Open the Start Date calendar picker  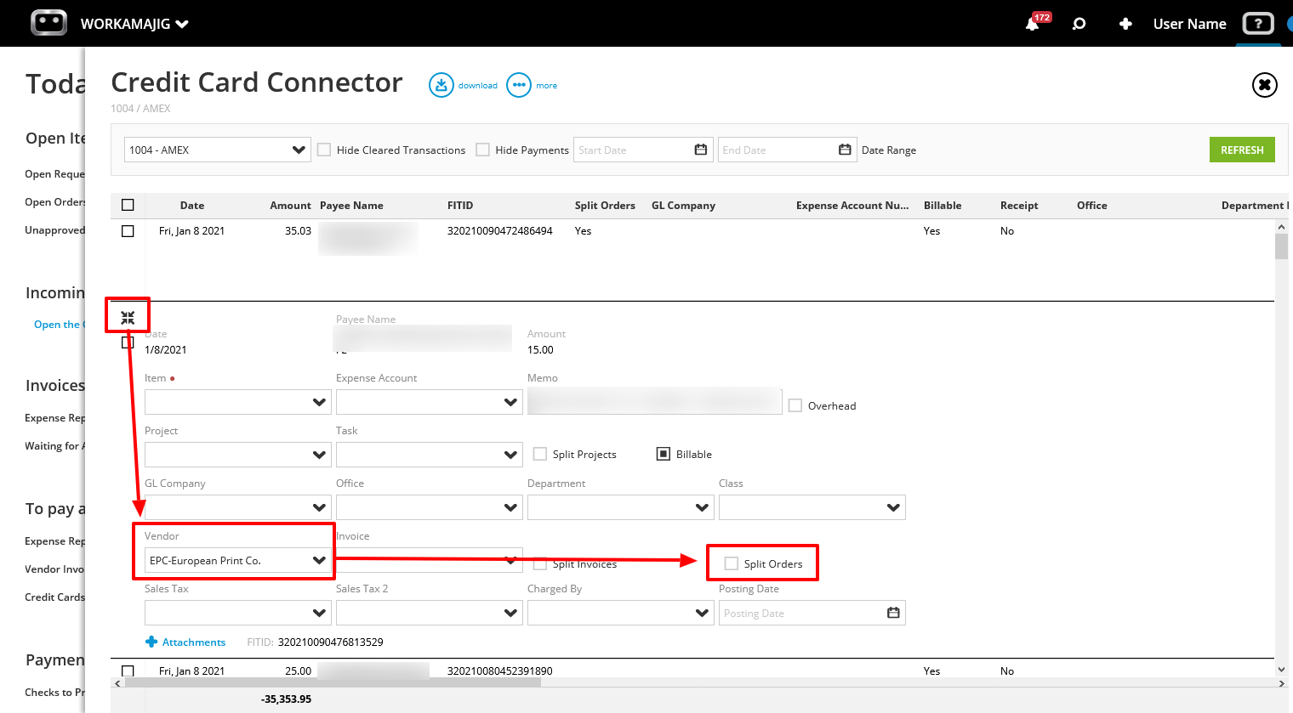tap(700, 150)
